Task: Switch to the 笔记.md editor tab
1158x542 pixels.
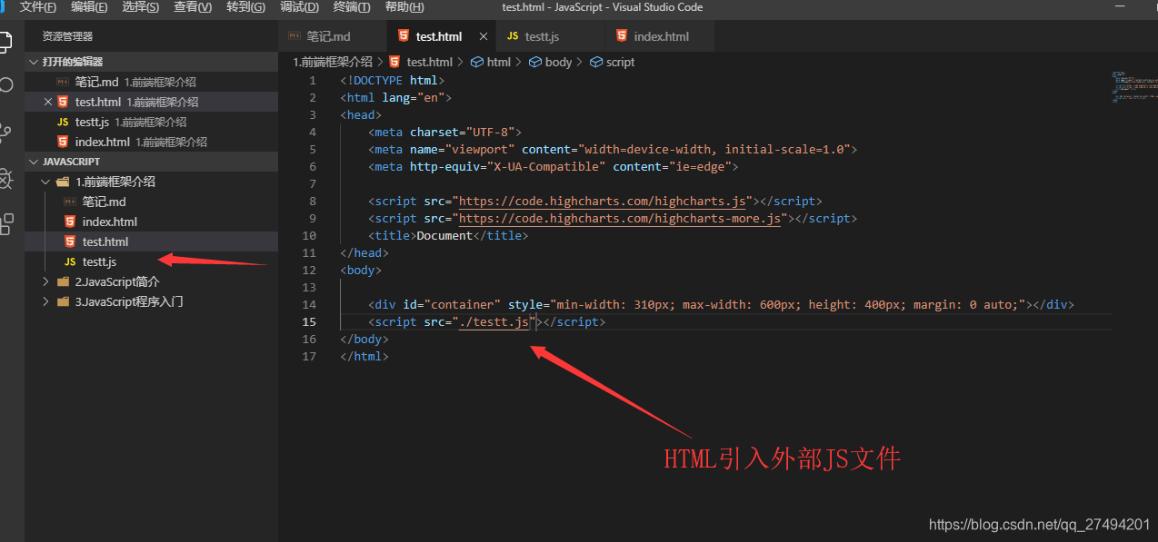Action: 333,36
